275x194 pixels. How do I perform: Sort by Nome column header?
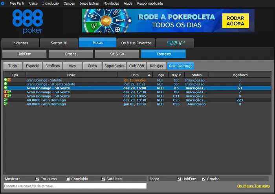(71, 75)
